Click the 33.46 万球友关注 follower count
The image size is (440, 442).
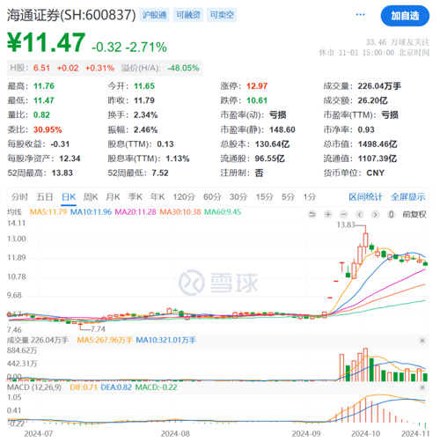(398, 42)
